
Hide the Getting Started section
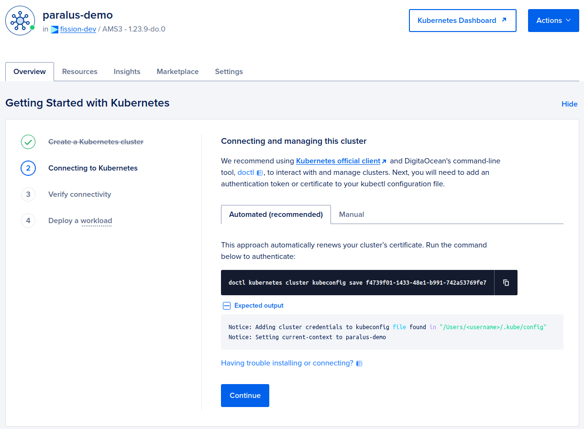(569, 104)
